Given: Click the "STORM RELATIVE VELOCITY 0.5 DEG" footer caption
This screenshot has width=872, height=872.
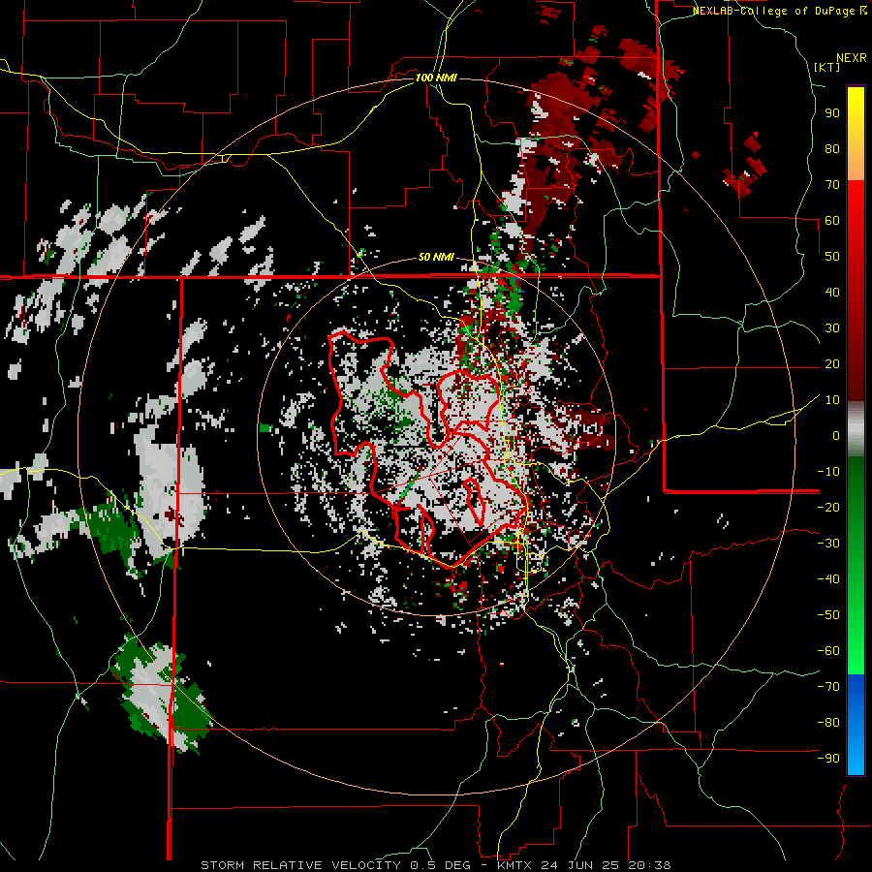Looking at the screenshot, I should [335, 865].
